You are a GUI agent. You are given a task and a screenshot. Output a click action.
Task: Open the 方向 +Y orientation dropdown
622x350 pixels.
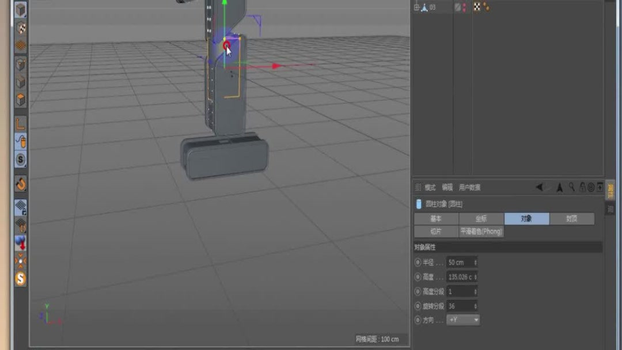[x=463, y=320]
